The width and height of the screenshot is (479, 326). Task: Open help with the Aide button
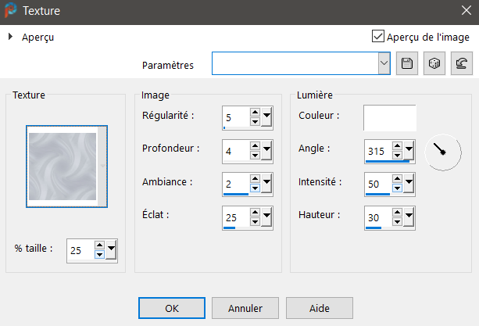click(319, 308)
